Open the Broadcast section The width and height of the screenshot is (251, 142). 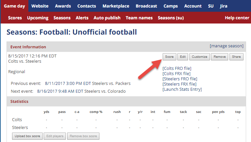[x=146, y=6]
